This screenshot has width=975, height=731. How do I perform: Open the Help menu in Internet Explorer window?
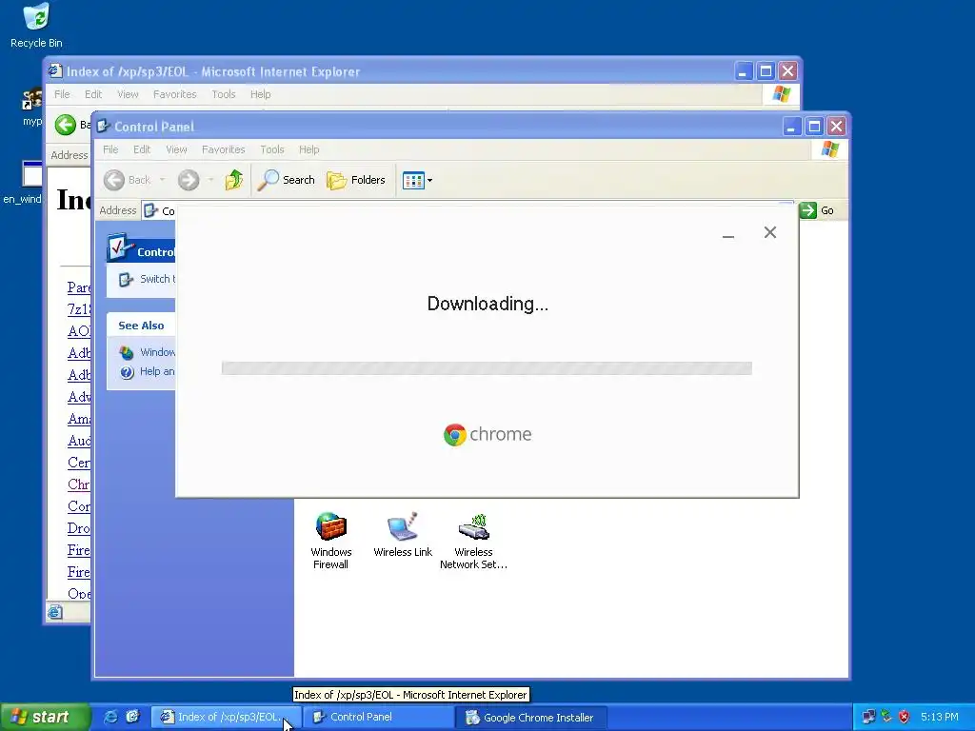point(261,94)
